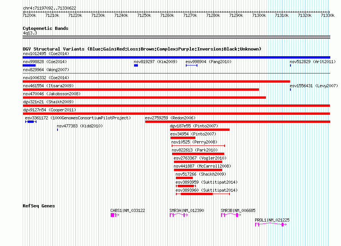This screenshot has height=246, width=341.
Task: Click the 71300k ruler tick label
Action: click(x=259, y=15)
